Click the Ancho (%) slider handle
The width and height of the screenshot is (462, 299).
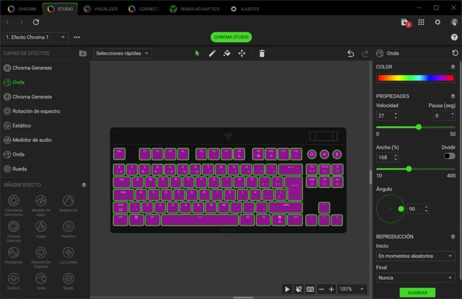coord(409,169)
